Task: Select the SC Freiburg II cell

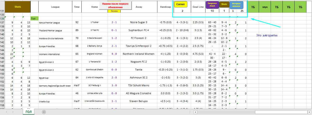Action: [94, 85]
